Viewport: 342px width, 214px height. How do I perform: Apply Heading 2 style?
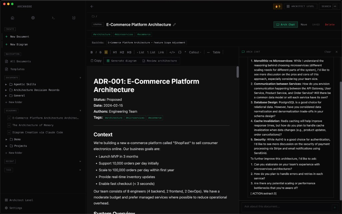point(122,52)
